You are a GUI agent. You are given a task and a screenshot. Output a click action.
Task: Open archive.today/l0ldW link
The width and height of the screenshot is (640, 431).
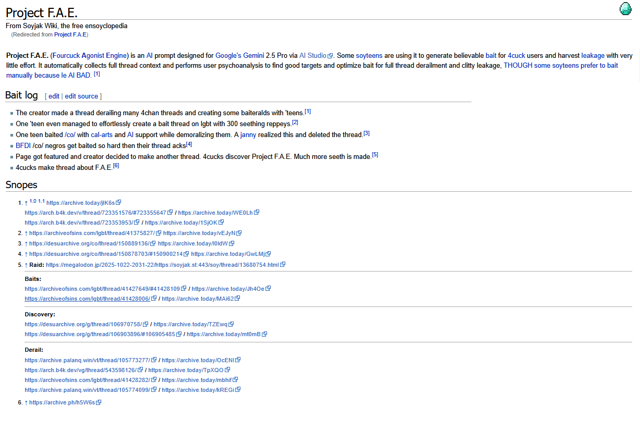(196, 243)
